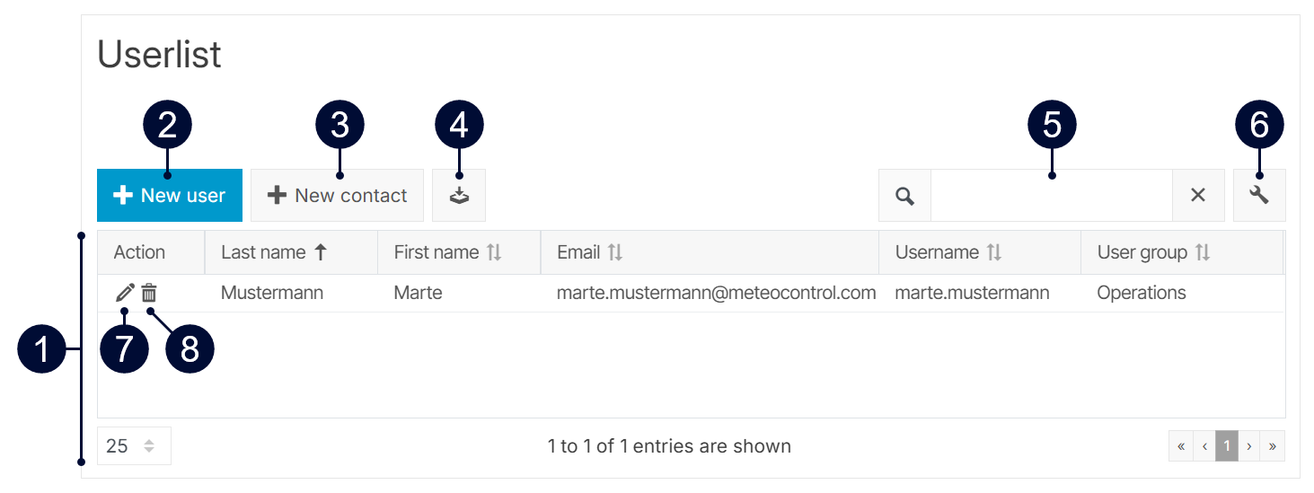This screenshot has height=493, width=1314.
Task: Click into the user search input field
Action: pyautogui.click(x=1051, y=196)
